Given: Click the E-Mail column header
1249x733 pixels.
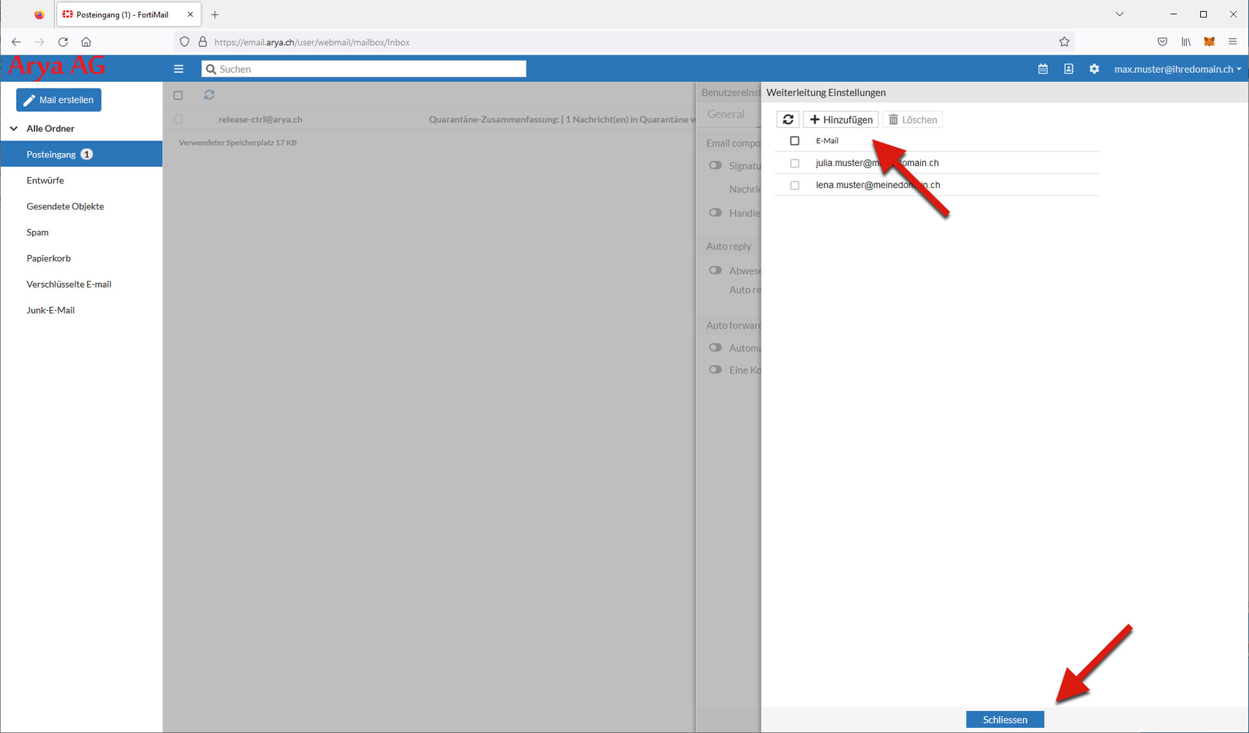Looking at the screenshot, I should (x=826, y=140).
